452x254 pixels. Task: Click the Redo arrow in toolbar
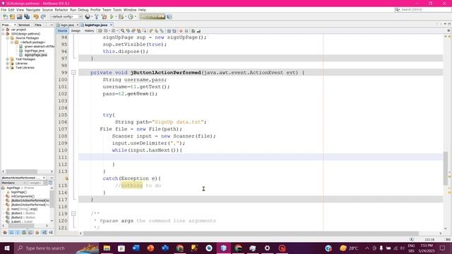[x=43, y=17]
